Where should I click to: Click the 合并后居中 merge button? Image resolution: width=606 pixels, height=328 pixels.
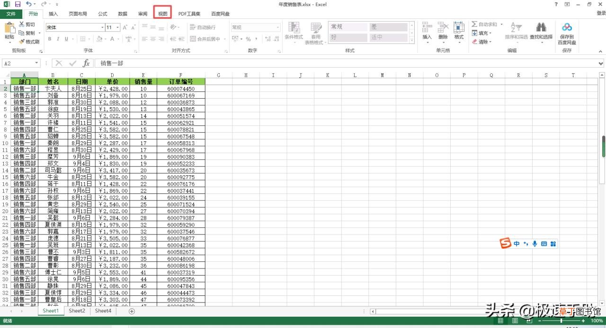(x=205, y=39)
